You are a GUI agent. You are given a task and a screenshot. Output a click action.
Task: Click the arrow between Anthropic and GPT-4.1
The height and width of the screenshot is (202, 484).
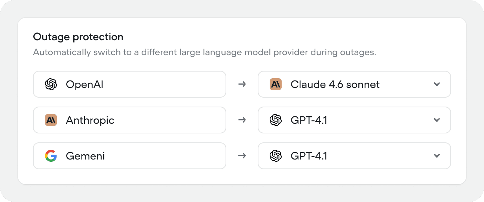click(242, 120)
